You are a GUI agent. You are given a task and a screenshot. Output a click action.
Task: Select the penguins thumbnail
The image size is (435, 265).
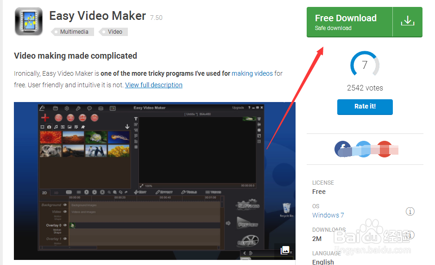click(x=96, y=151)
